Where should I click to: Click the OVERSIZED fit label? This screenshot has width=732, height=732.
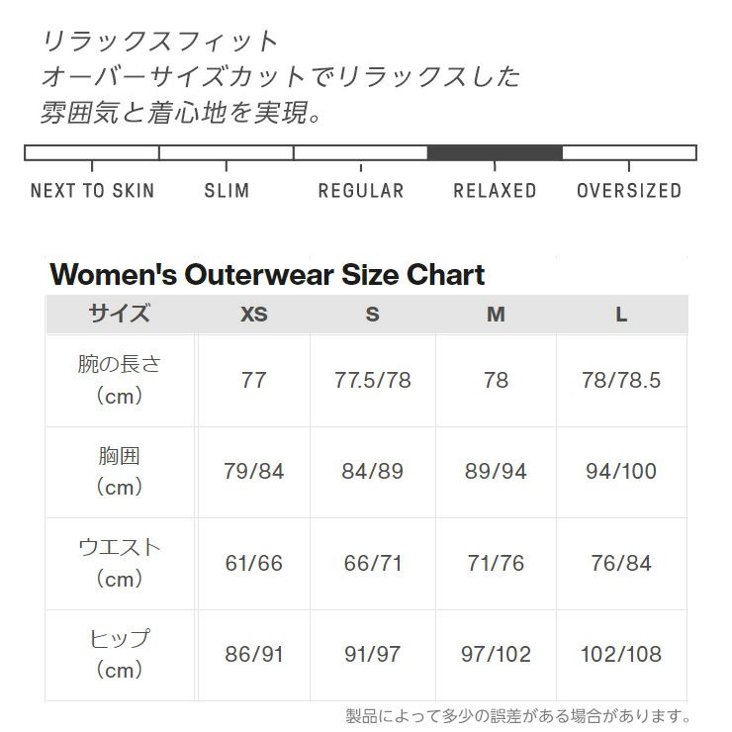coord(629,190)
